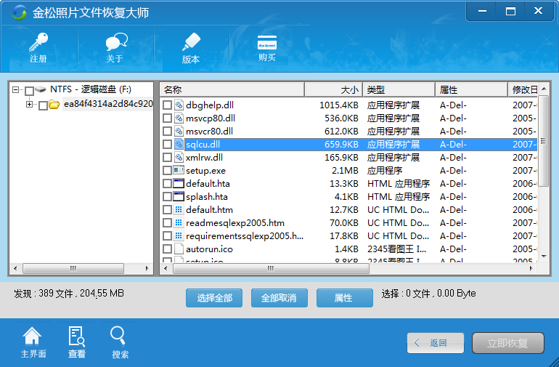The width and height of the screenshot is (559, 367).
Task: Click the file list vertical scrollbar thumb
Action: (x=543, y=141)
